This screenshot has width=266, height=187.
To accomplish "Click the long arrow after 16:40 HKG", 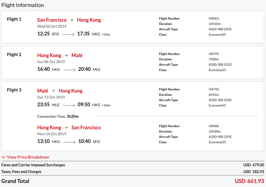I will click(69, 70).
